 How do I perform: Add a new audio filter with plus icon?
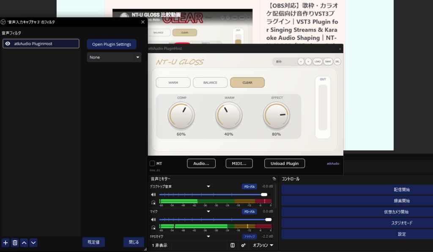pos(5,243)
